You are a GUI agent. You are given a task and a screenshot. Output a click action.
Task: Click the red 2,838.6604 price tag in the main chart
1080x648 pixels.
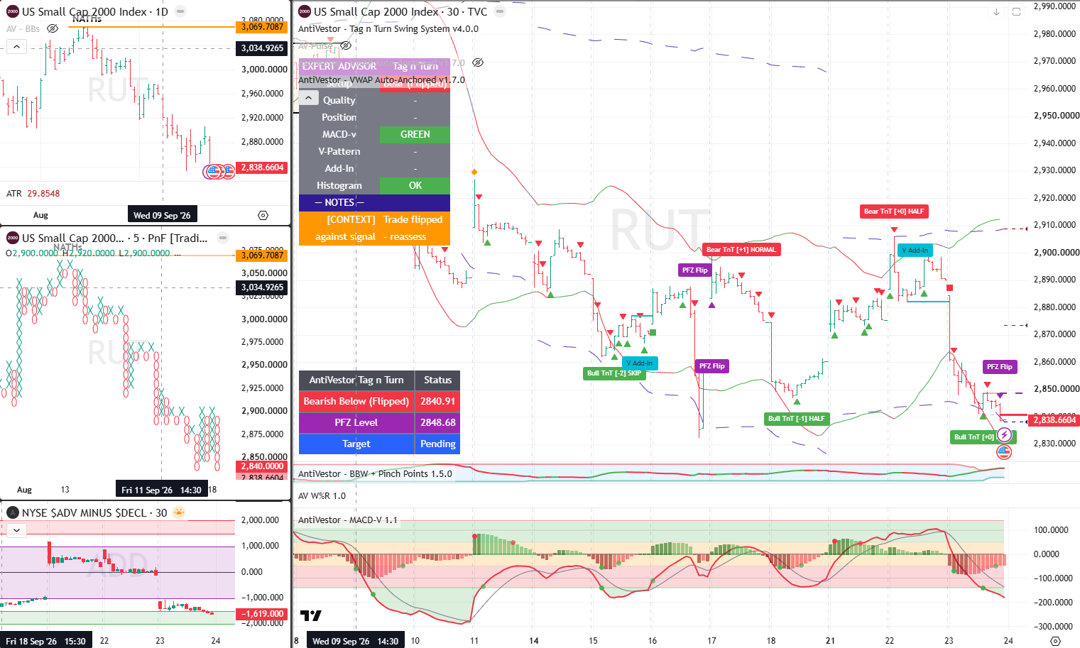point(1054,420)
